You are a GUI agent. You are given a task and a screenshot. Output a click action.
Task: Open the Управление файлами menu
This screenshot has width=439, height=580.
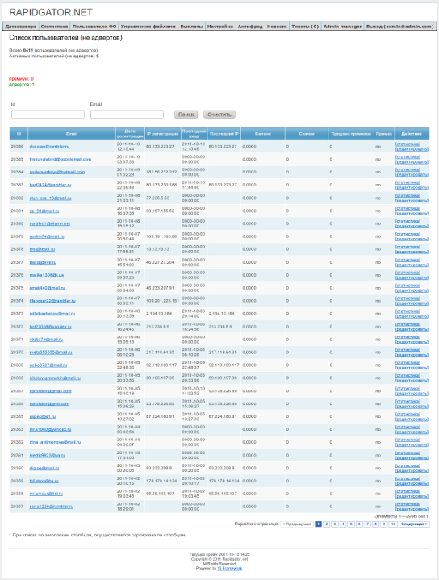click(148, 27)
